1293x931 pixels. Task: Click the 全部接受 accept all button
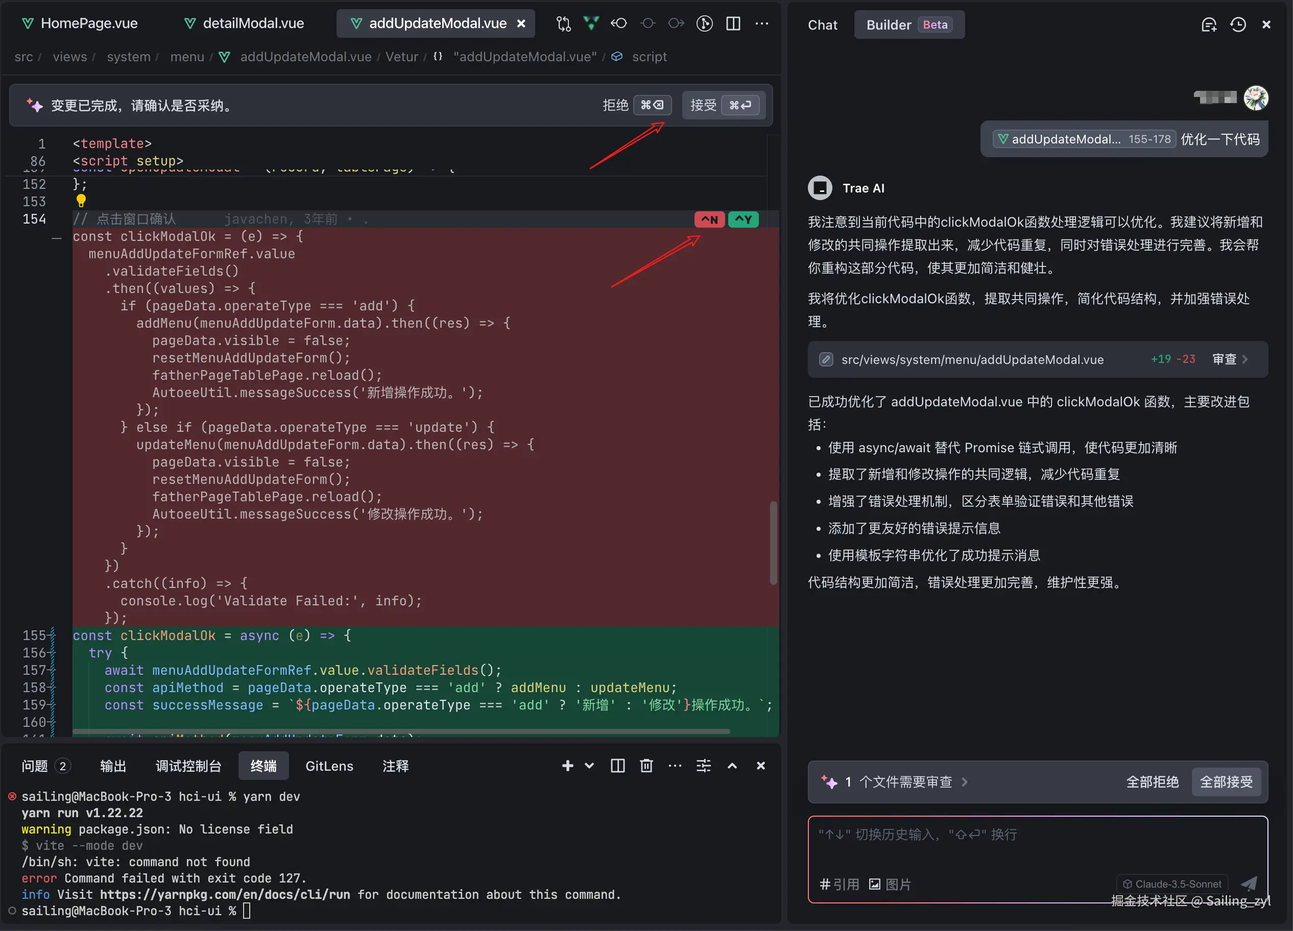click(1226, 782)
